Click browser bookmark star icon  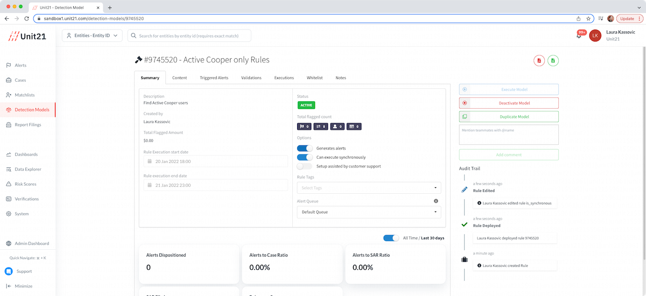[588, 18]
